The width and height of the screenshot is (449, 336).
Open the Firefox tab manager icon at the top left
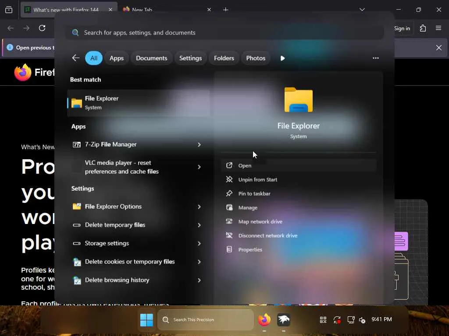pyautogui.click(x=9, y=10)
